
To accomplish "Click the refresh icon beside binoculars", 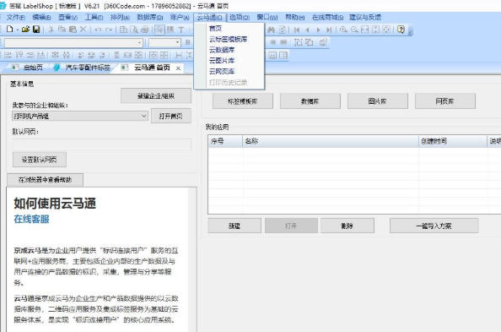I will [x=283, y=30].
